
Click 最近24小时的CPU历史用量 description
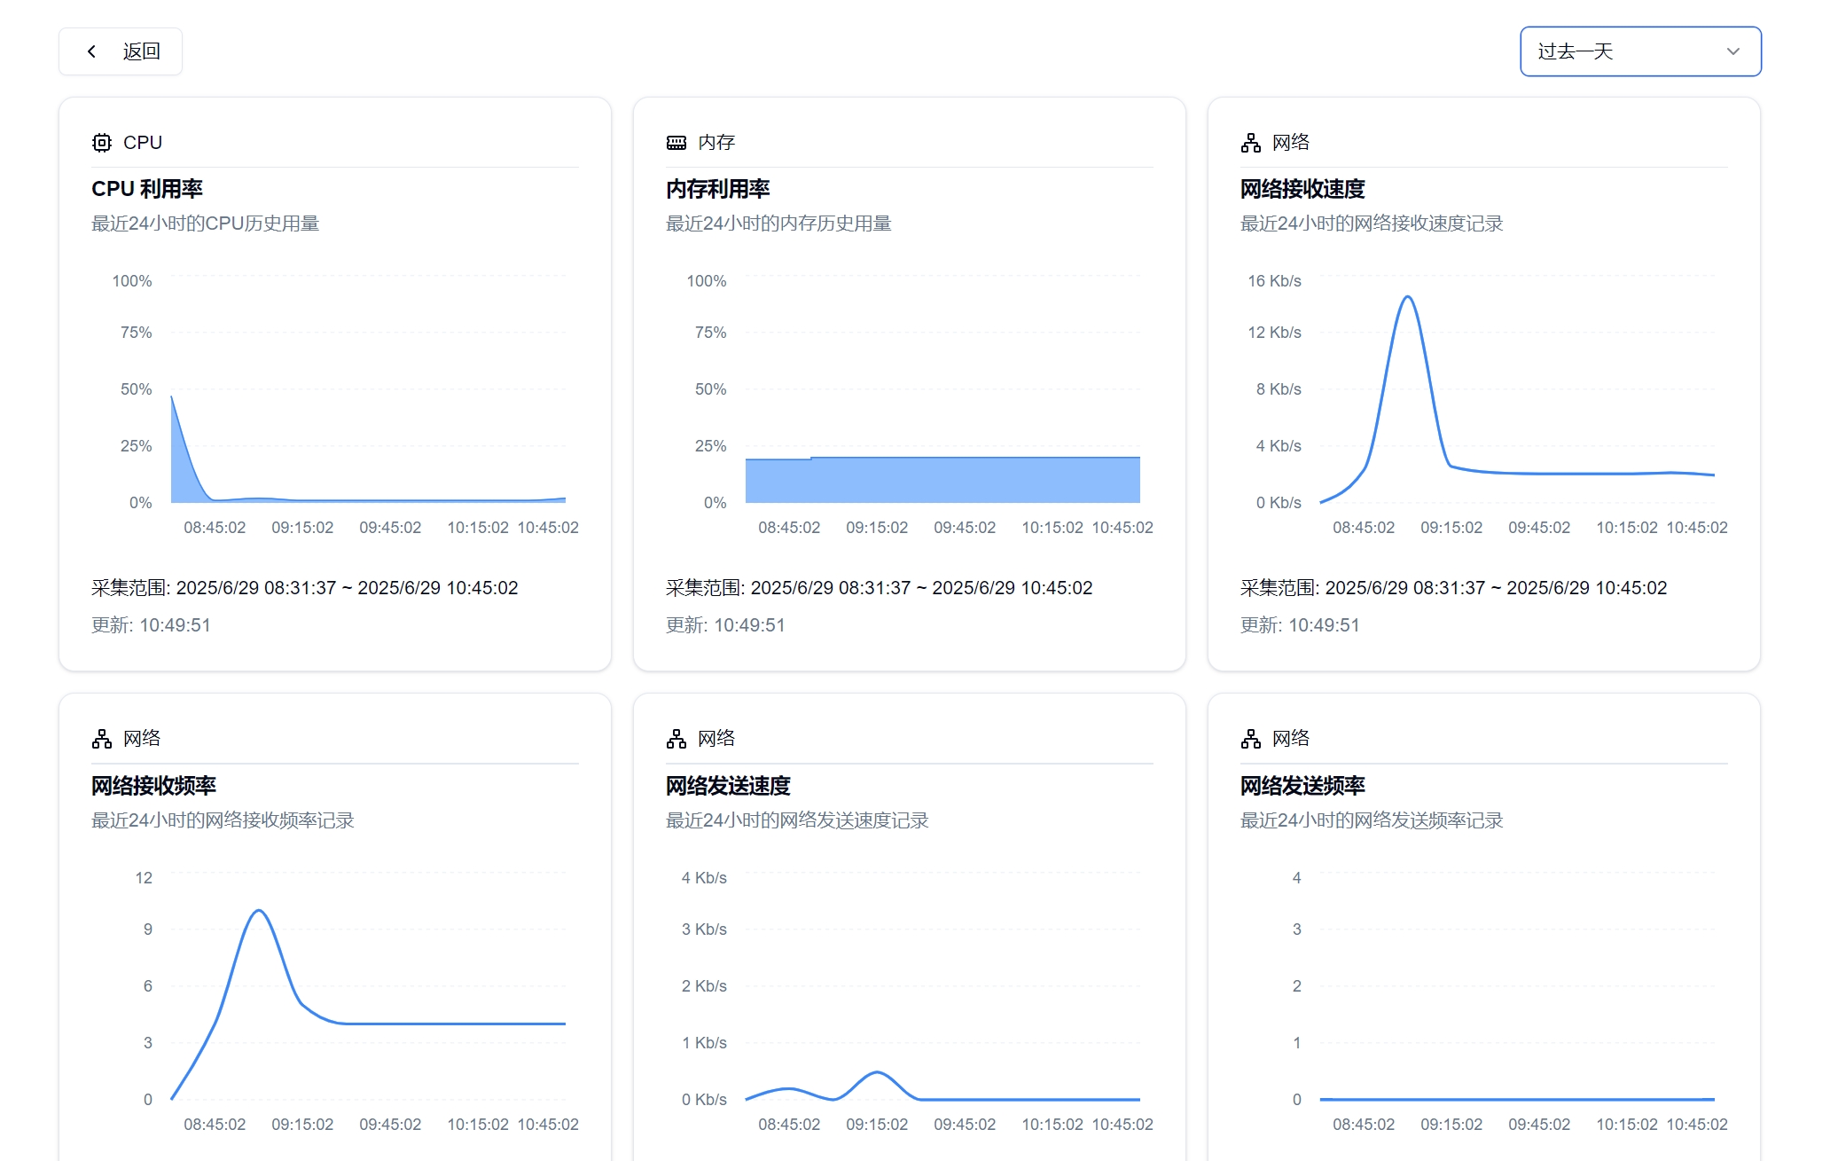tap(206, 224)
